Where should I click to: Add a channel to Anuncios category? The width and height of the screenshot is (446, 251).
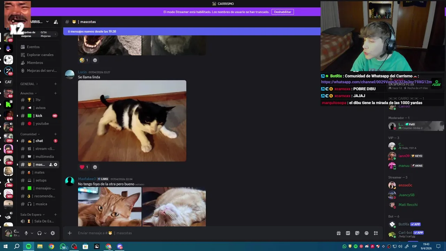55,93
